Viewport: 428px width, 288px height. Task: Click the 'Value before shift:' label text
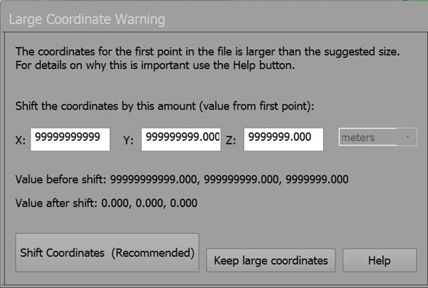click(x=60, y=180)
